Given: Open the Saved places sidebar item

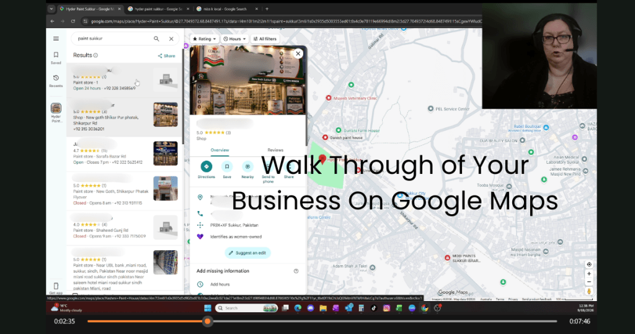Looking at the screenshot, I should 56,58.
